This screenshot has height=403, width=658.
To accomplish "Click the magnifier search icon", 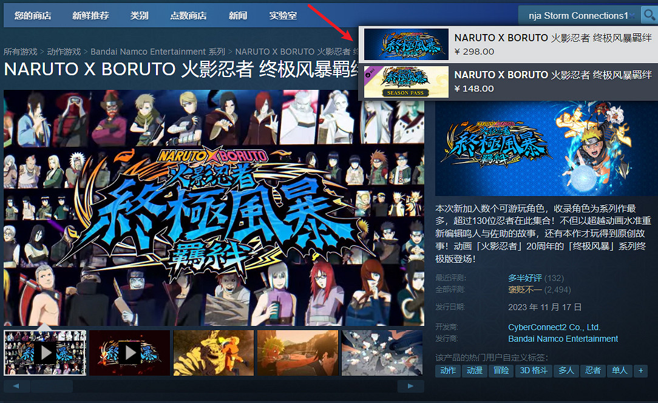I will (x=648, y=15).
